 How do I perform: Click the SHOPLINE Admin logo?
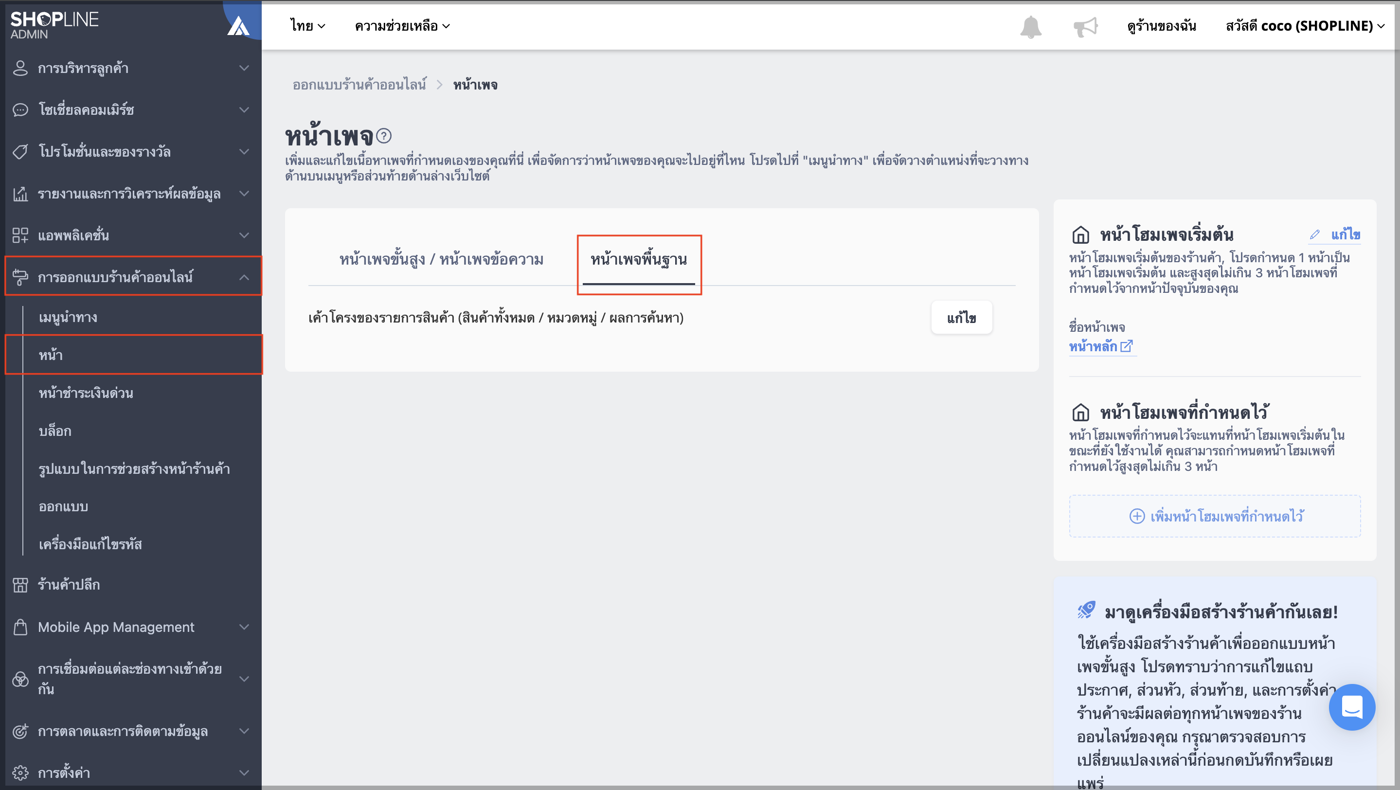pos(54,25)
